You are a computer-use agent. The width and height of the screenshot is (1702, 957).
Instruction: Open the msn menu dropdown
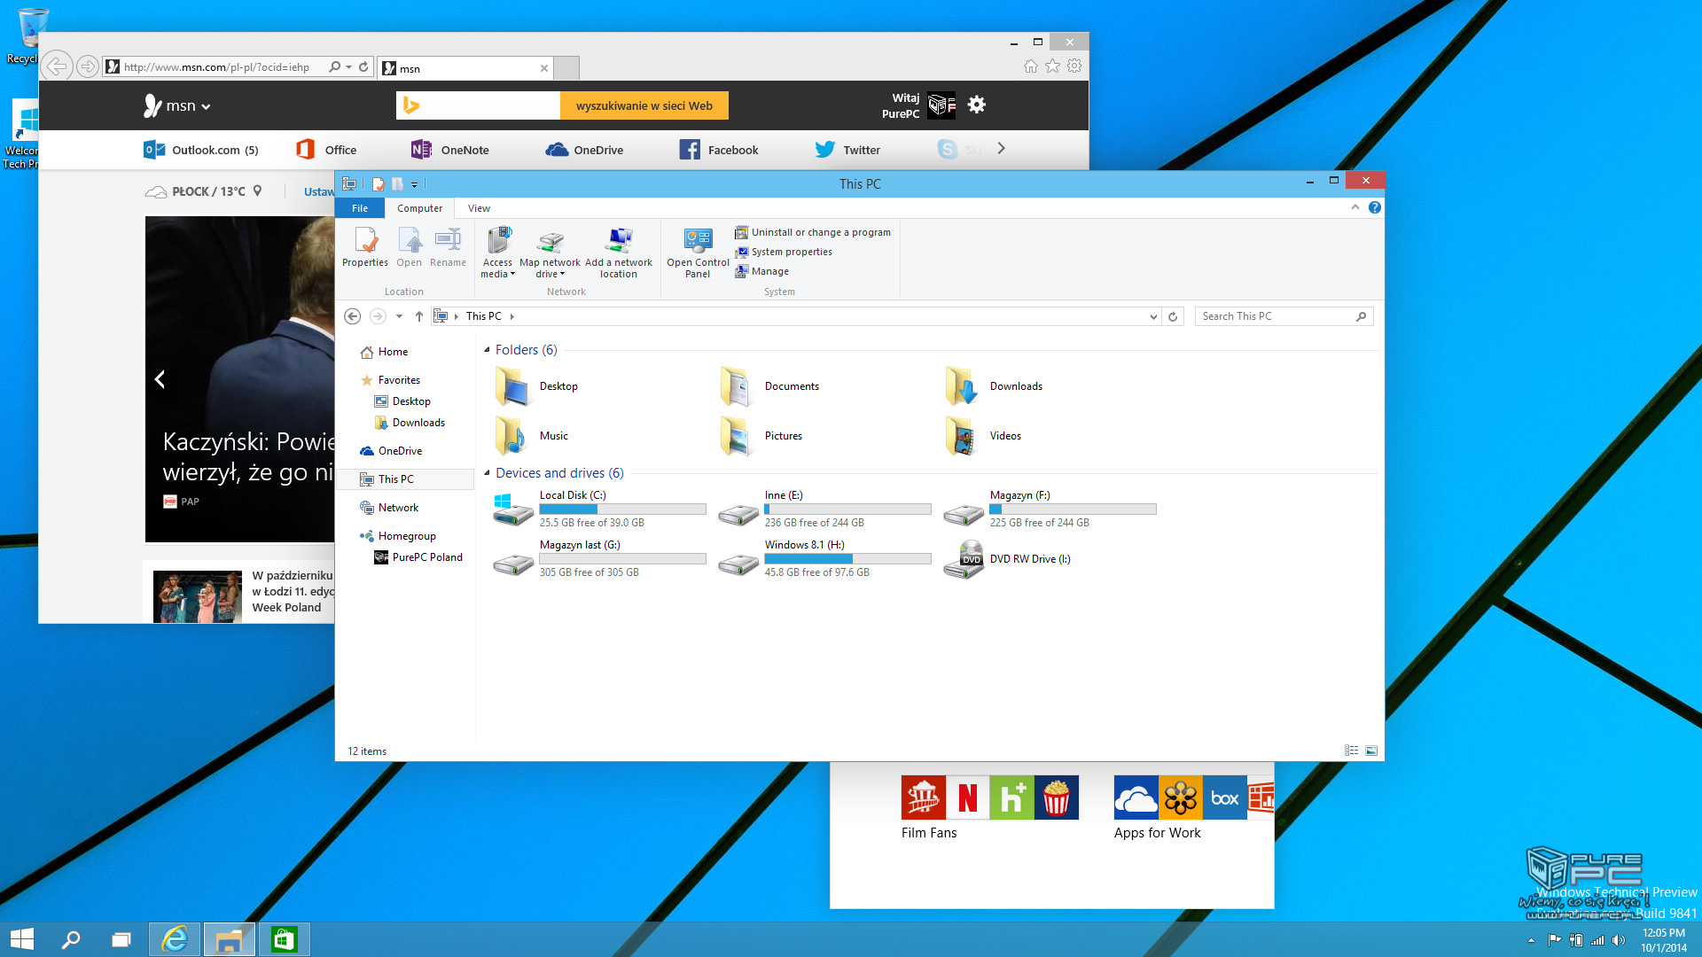tap(206, 106)
